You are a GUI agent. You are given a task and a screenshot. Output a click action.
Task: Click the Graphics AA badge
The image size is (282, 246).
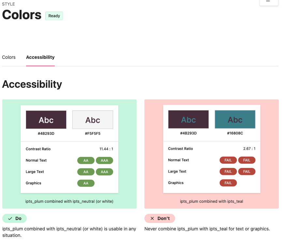click(x=86, y=183)
